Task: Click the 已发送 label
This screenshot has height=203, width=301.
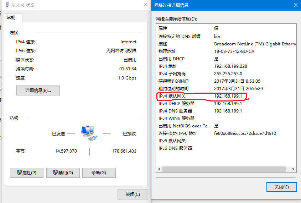Action: (58, 134)
